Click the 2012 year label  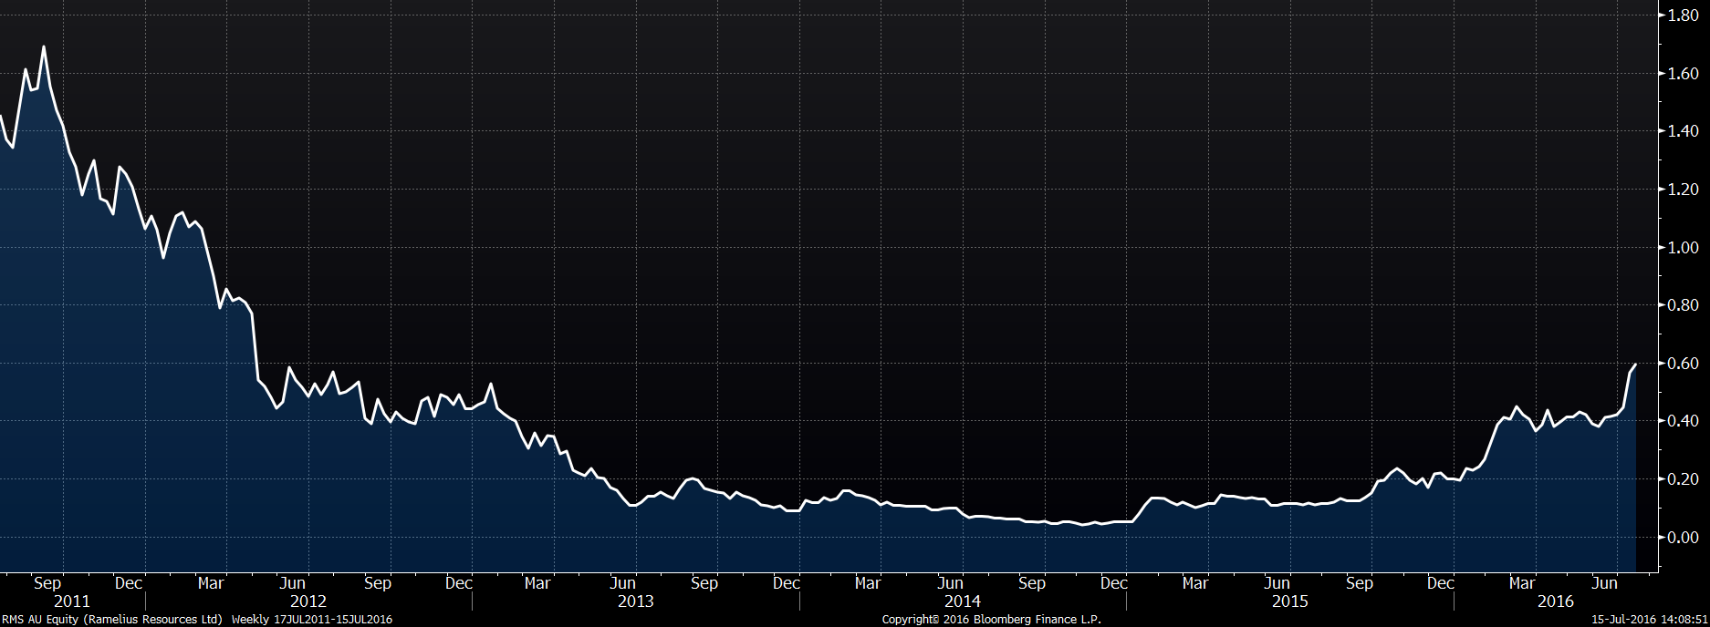click(x=308, y=601)
